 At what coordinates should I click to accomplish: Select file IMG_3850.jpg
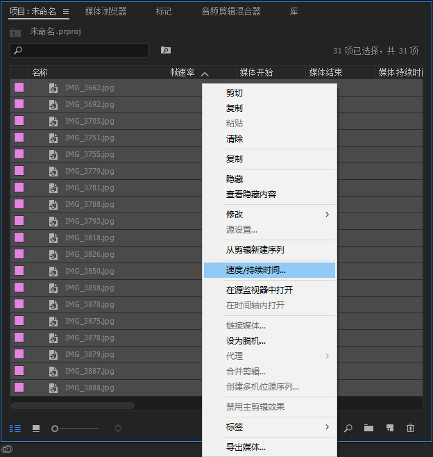tap(90, 272)
